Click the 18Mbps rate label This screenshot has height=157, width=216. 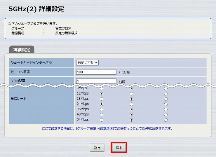[x=83, y=99]
